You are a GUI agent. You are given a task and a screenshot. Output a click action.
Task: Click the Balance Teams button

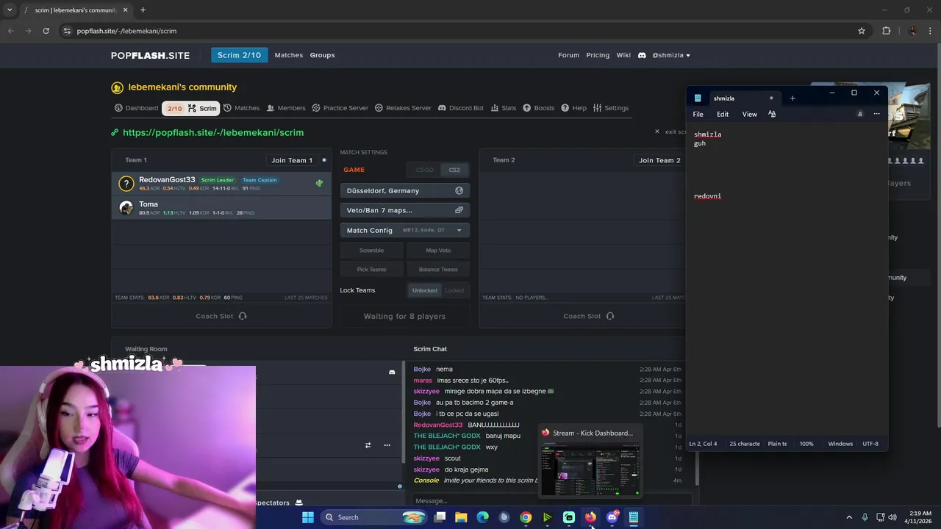pyautogui.click(x=438, y=270)
